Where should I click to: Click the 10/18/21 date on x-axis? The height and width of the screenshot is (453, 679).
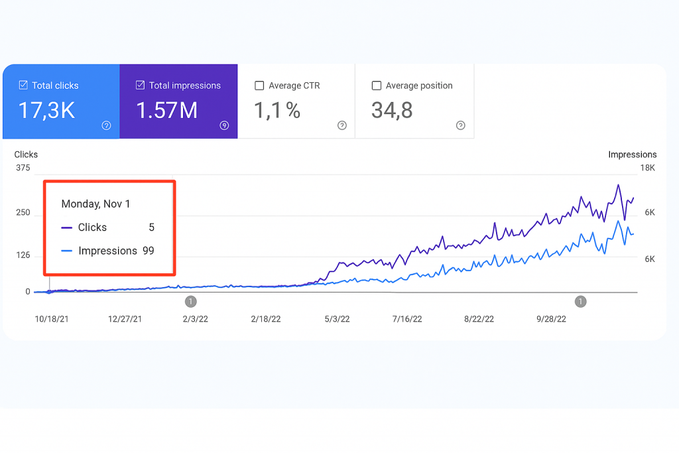(51, 319)
